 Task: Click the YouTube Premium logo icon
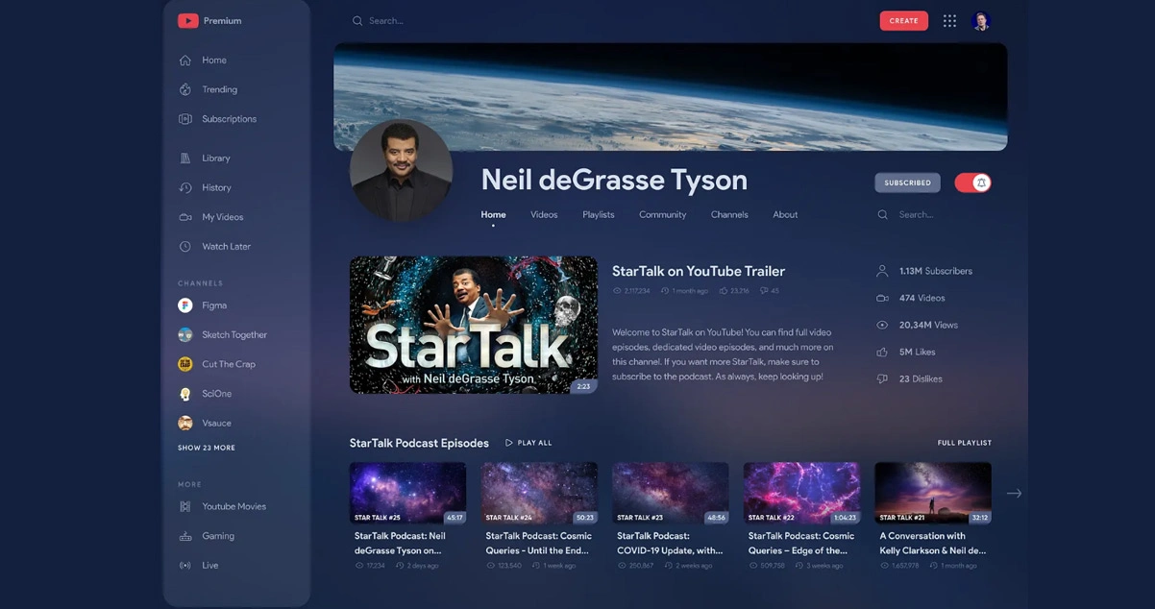[188, 20]
